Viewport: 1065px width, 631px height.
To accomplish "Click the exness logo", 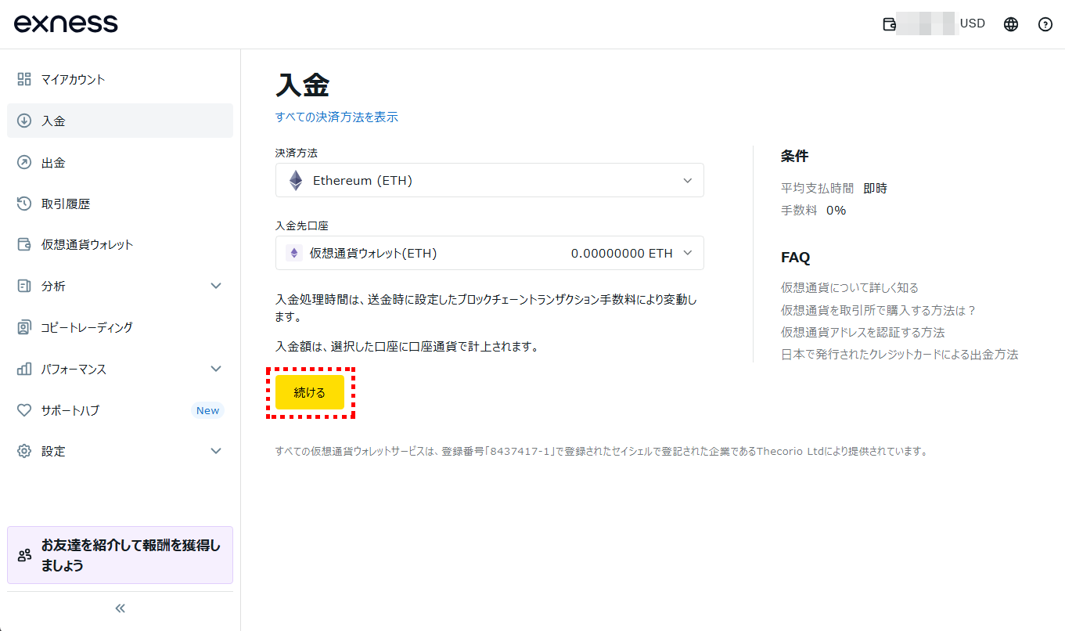I will click(x=66, y=23).
